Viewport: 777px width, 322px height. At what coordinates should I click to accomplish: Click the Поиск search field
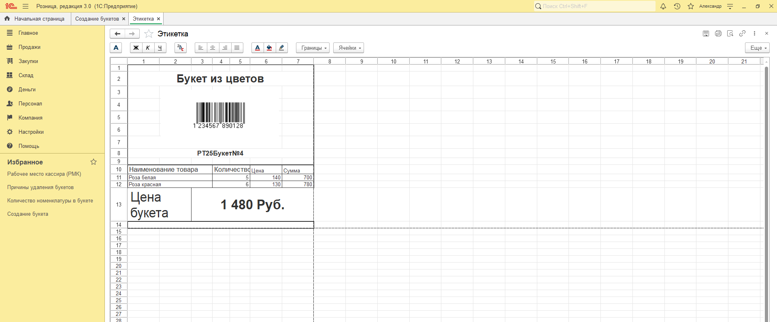pyautogui.click(x=595, y=6)
